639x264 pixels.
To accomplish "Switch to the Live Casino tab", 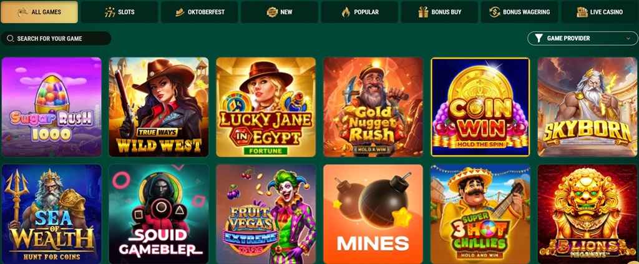I will pos(600,12).
